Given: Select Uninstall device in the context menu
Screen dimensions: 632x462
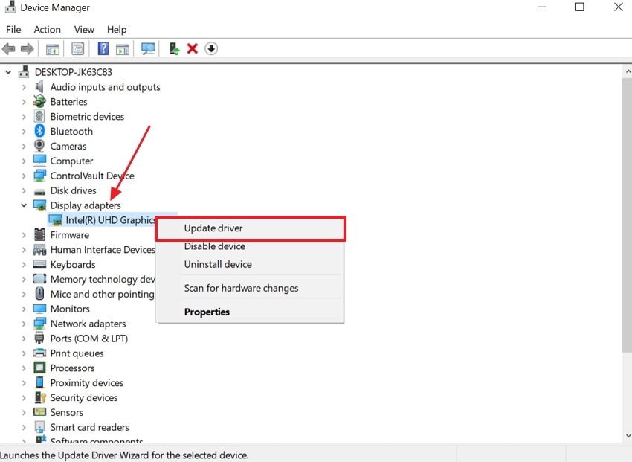Looking at the screenshot, I should coord(218,264).
